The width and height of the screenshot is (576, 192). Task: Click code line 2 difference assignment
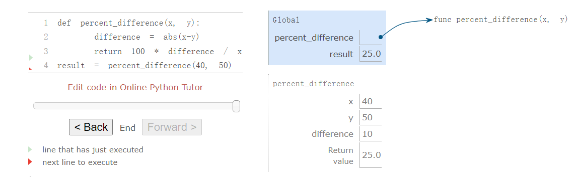(147, 37)
